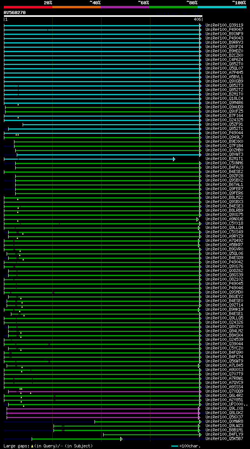Click the UniRef100_Q5K5B7 text
This screenshot has width=250, height=449.
click(224, 439)
